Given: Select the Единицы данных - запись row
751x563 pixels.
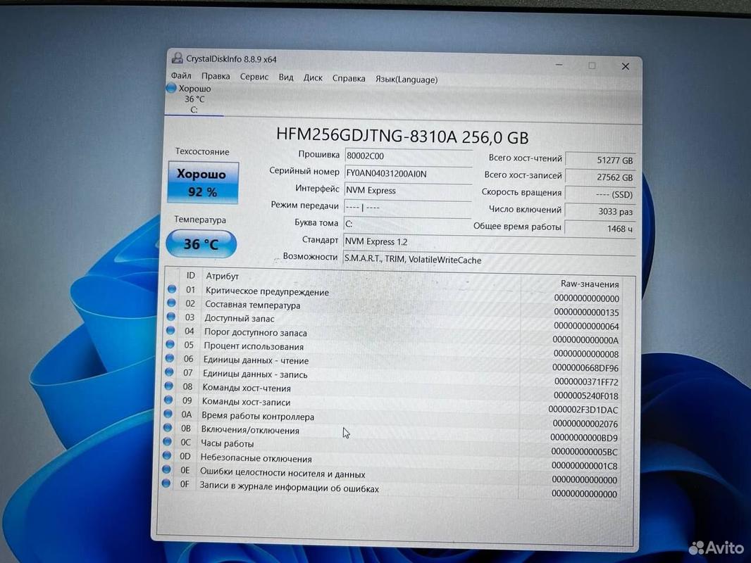Looking at the screenshot, I should click(392, 376).
